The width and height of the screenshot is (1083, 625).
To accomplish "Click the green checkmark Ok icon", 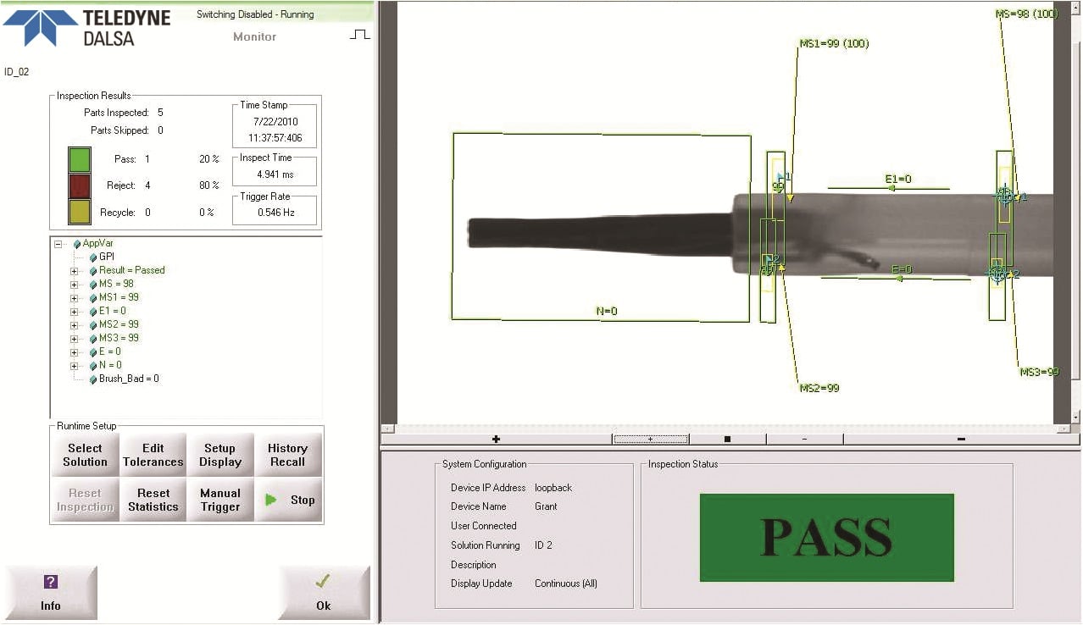I will point(323,582).
